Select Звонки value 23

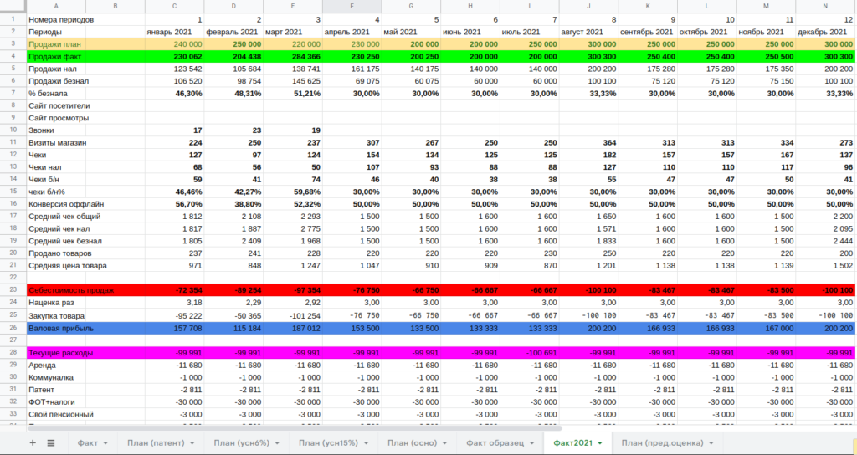pos(234,130)
